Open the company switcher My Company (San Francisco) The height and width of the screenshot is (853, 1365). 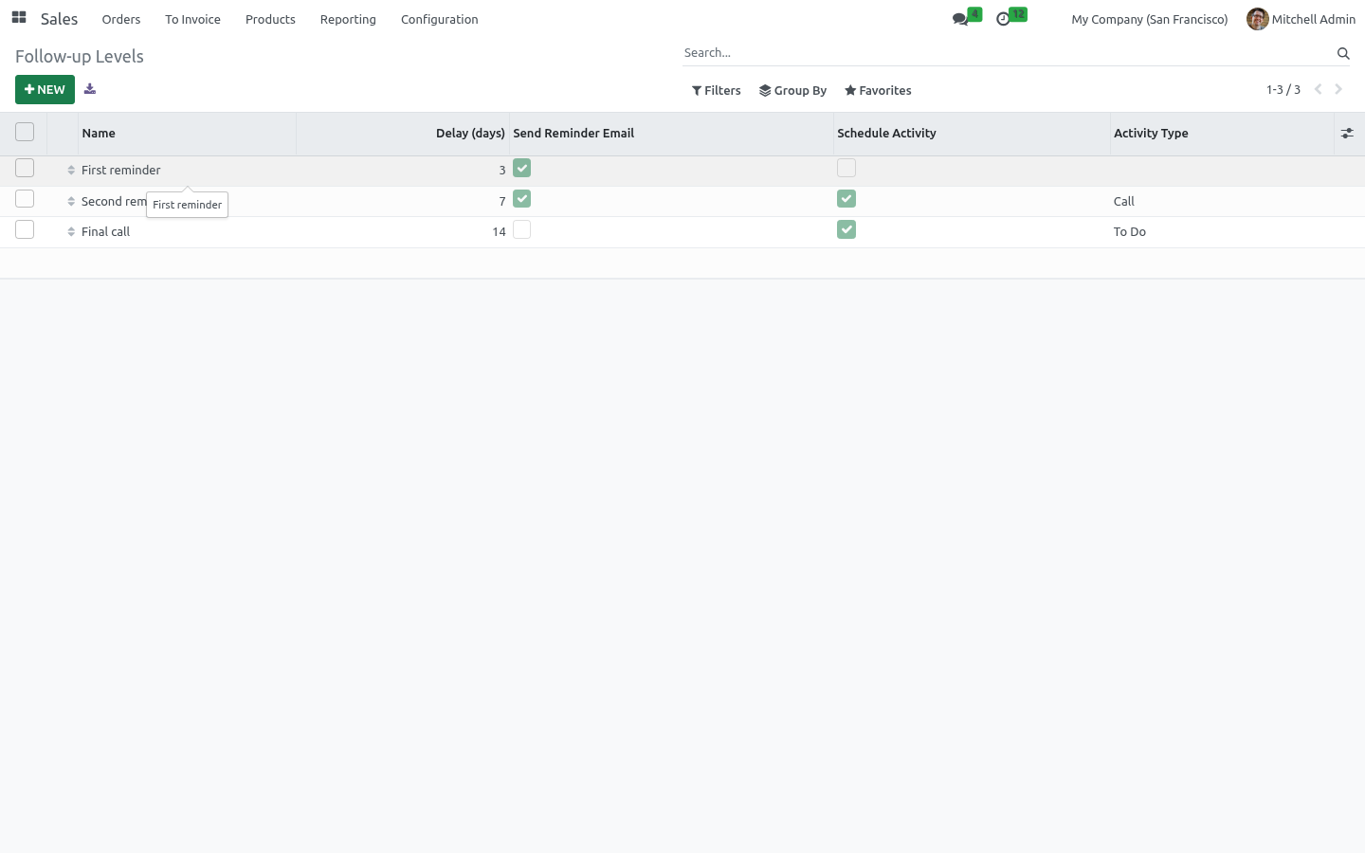1150,19
